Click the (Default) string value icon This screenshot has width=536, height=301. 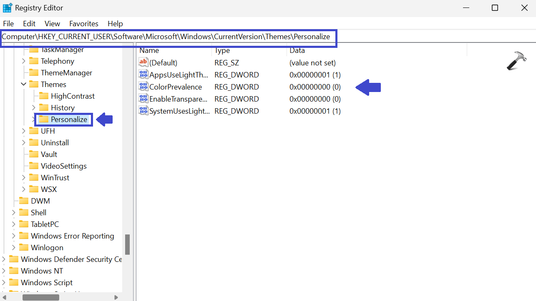(x=143, y=63)
